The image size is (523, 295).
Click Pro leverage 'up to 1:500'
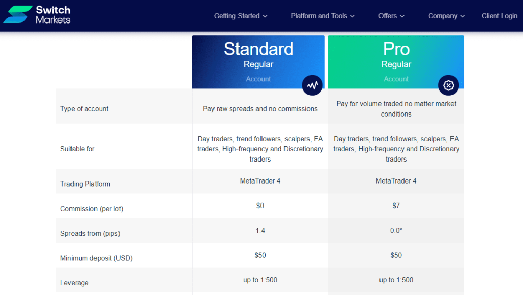pos(396,280)
